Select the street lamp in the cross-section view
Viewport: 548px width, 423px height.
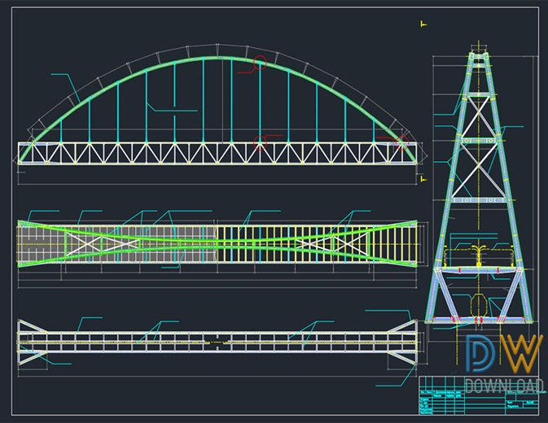(478, 255)
